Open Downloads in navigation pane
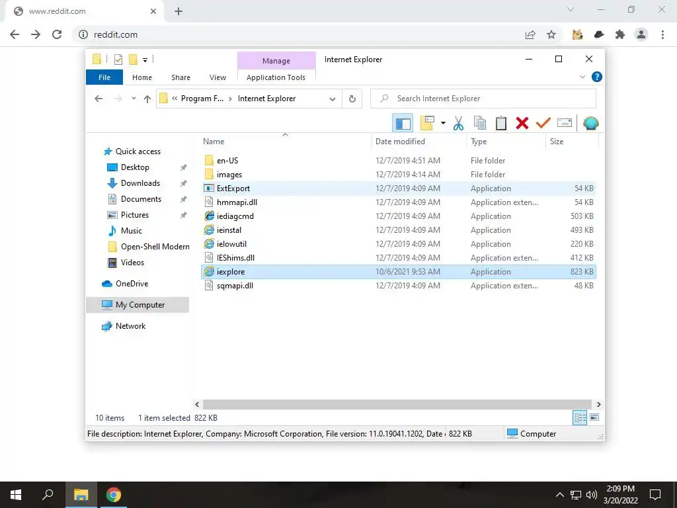The image size is (677, 508). point(140,183)
